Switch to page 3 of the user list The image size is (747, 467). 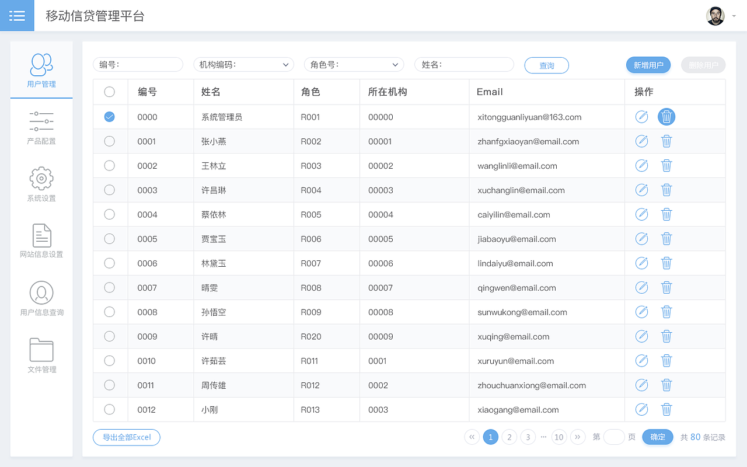tap(528, 437)
